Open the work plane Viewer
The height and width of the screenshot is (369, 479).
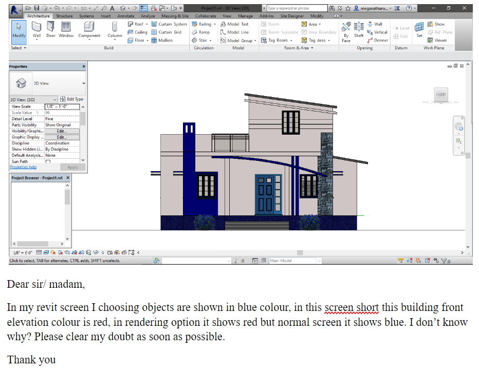(437, 40)
